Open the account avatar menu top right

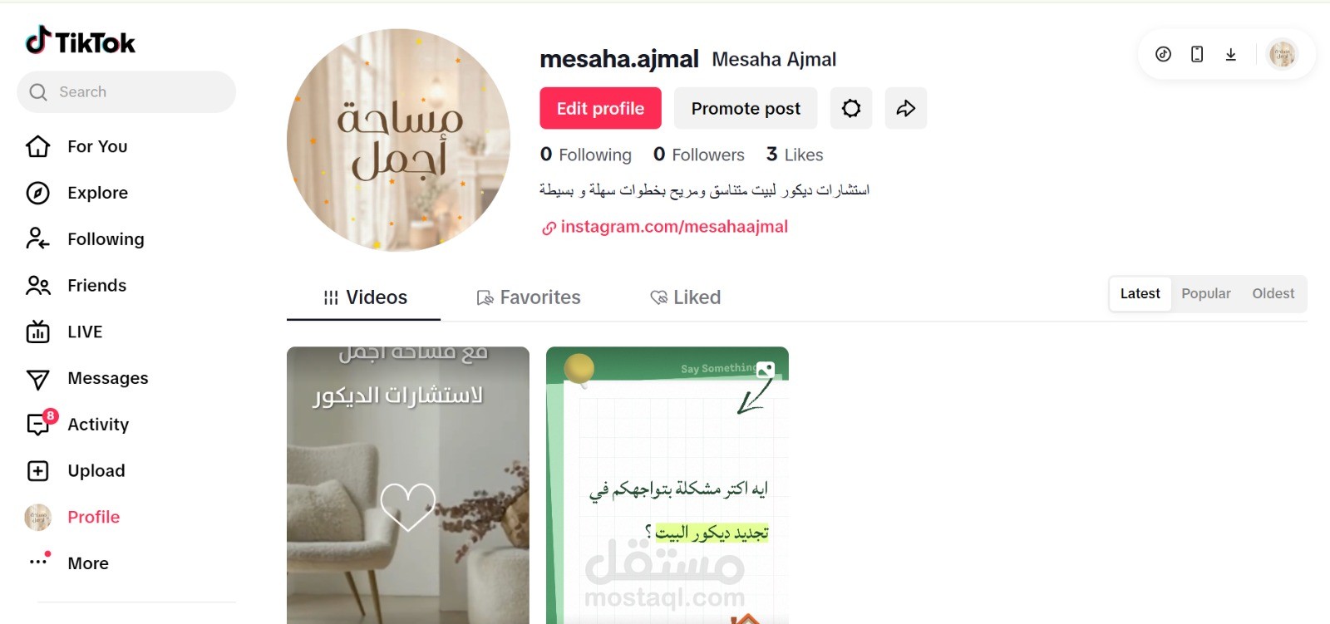1282,54
